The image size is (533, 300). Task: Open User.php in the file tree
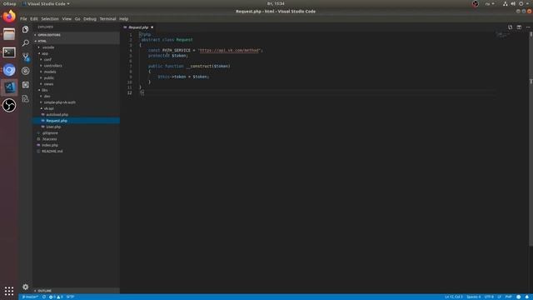[x=76, y=127]
